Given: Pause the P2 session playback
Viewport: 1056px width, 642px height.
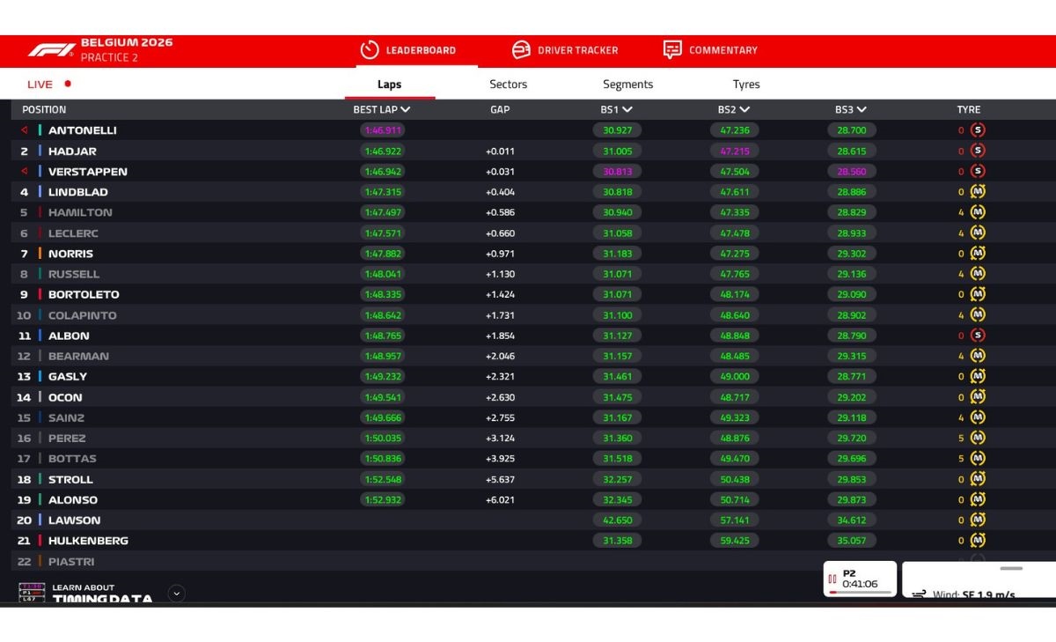Looking at the screenshot, I should click(832, 579).
